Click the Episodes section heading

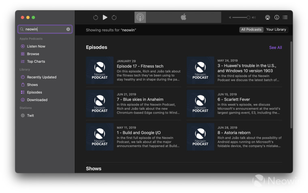click(96, 47)
